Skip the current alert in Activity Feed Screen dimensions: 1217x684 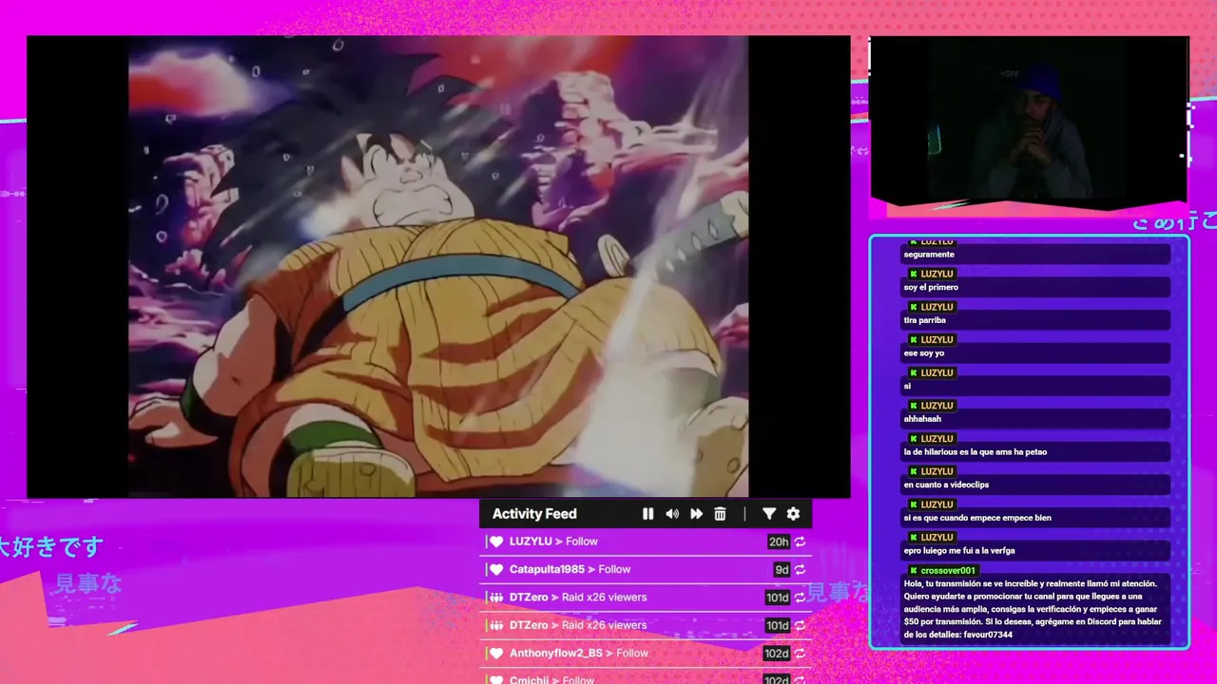[x=697, y=514]
